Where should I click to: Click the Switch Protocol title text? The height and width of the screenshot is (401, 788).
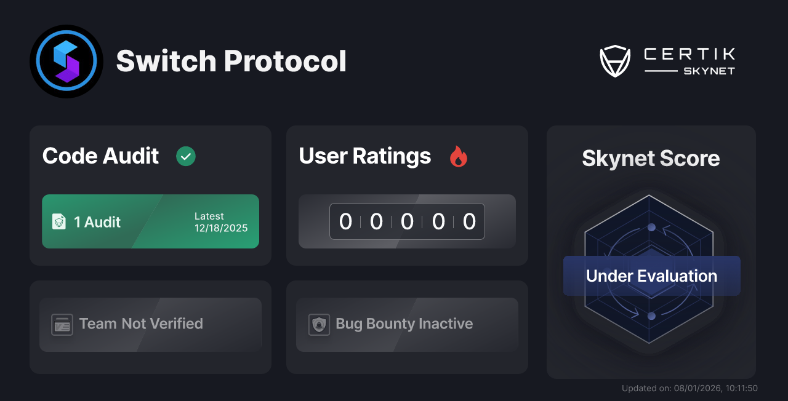pos(231,61)
